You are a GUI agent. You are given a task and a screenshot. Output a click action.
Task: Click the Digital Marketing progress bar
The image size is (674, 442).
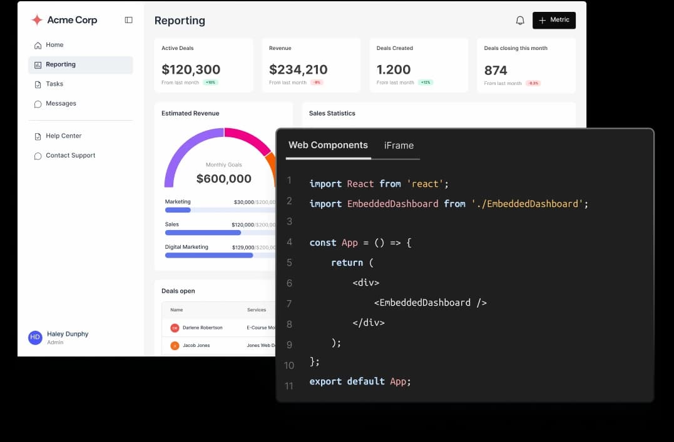point(220,256)
